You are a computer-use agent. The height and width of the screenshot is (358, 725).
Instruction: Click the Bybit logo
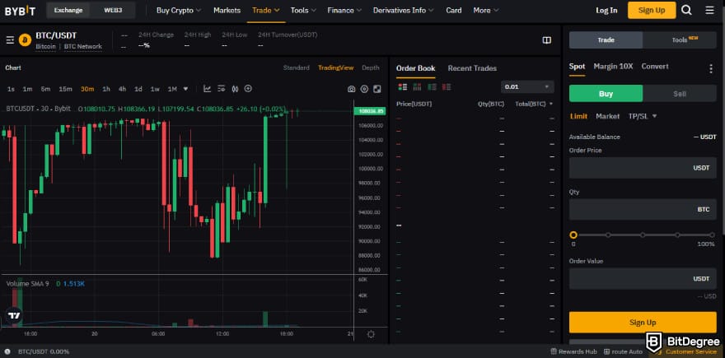[20, 11]
